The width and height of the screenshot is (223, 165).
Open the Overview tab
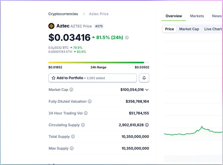tap(174, 16)
